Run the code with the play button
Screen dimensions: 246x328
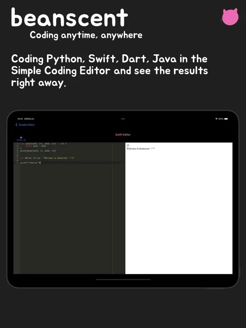click(x=21, y=138)
